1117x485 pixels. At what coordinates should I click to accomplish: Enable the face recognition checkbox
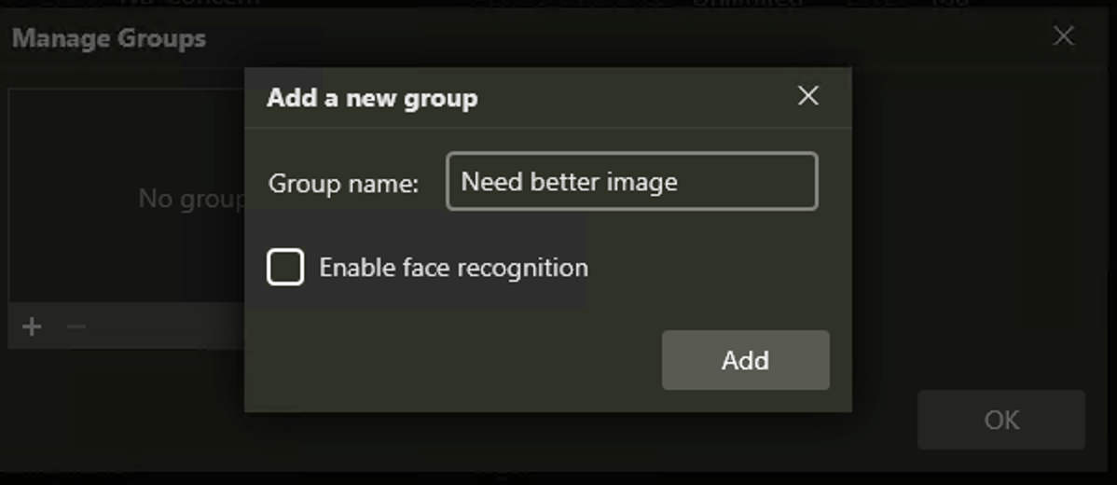click(285, 268)
